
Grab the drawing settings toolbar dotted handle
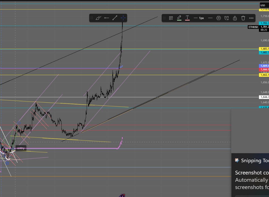click(x=164, y=18)
